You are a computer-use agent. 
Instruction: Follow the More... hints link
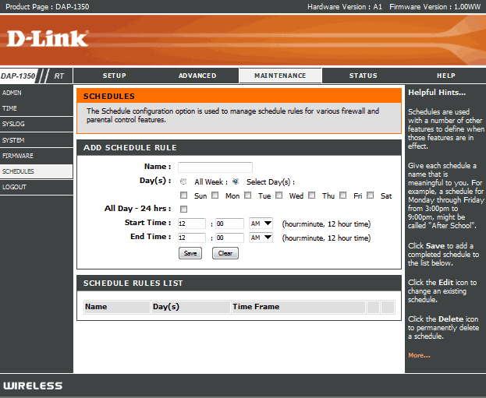(419, 355)
